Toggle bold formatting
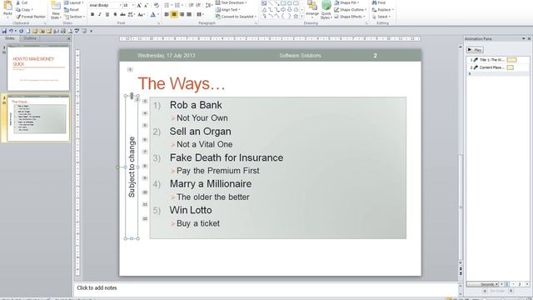The height and width of the screenshot is (300, 533). pyautogui.click(x=92, y=14)
